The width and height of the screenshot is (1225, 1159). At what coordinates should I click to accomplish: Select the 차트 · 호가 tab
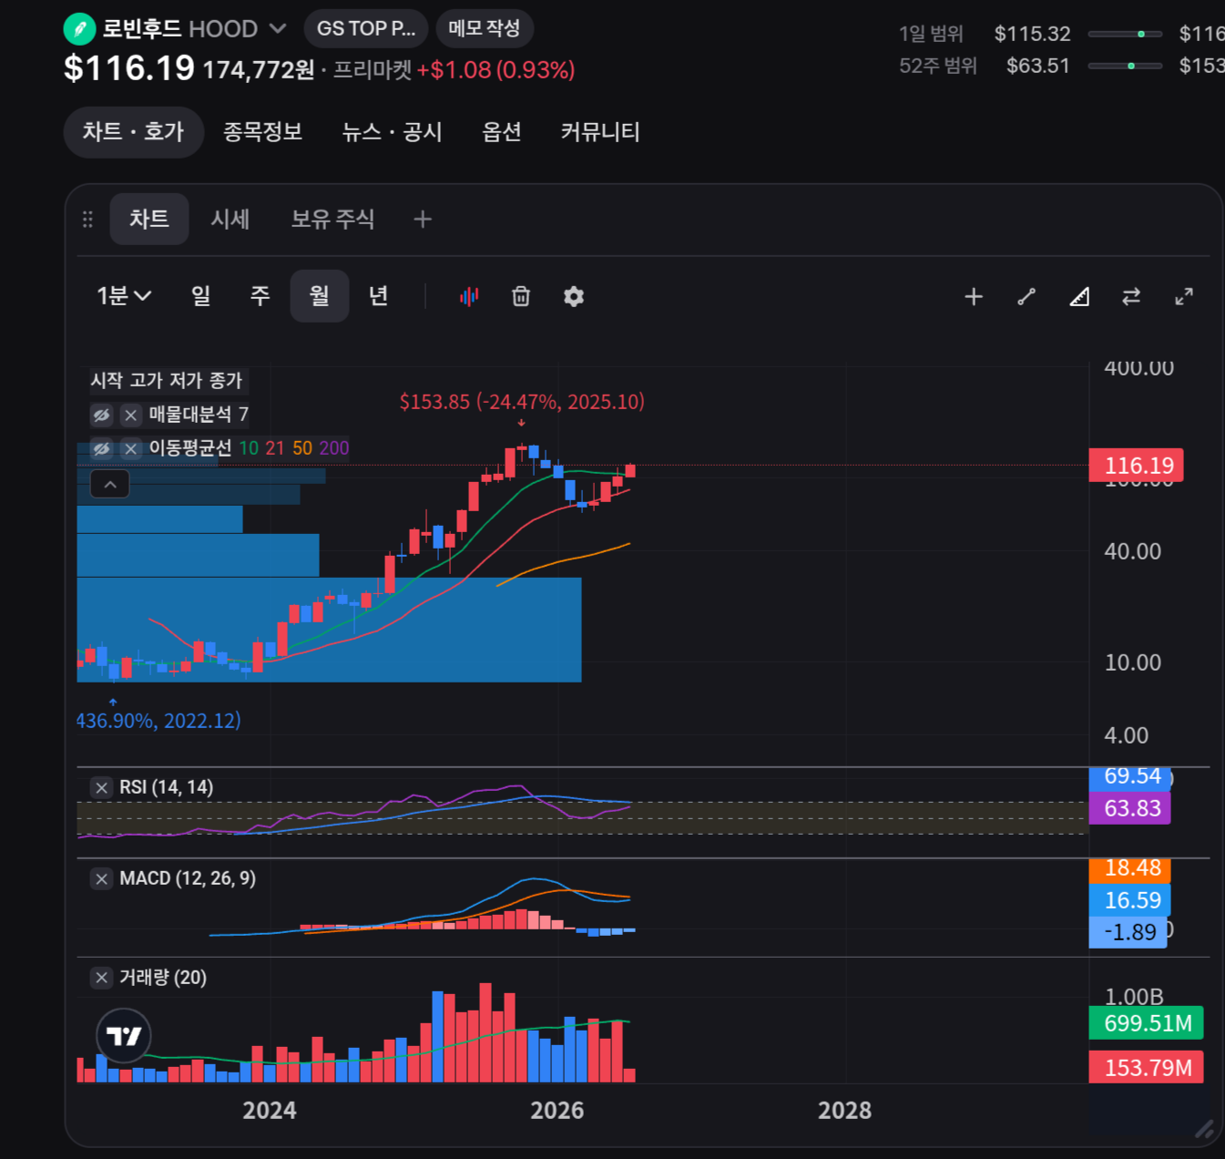point(133,132)
